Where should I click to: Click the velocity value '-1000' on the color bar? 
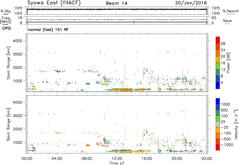tap(227, 145)
